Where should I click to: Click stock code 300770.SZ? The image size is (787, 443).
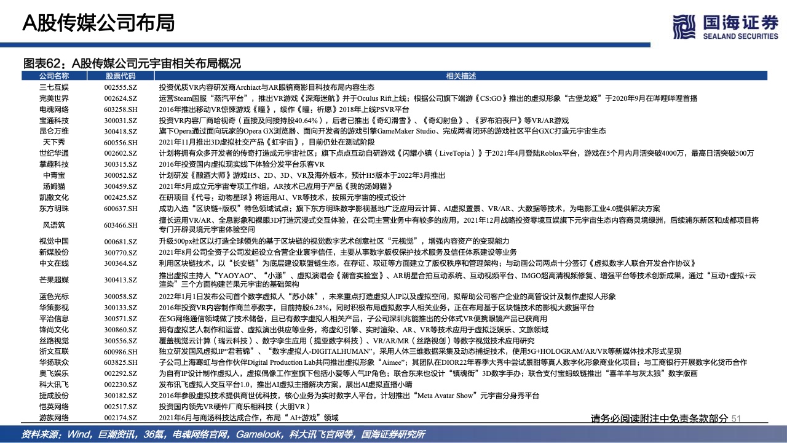click(121, 252)
